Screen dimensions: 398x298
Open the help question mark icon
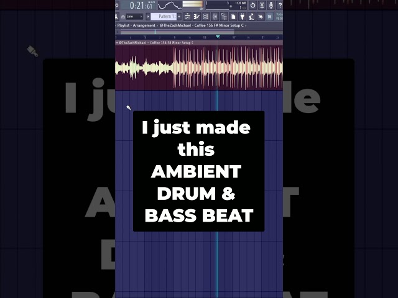[x=280, y=5]
